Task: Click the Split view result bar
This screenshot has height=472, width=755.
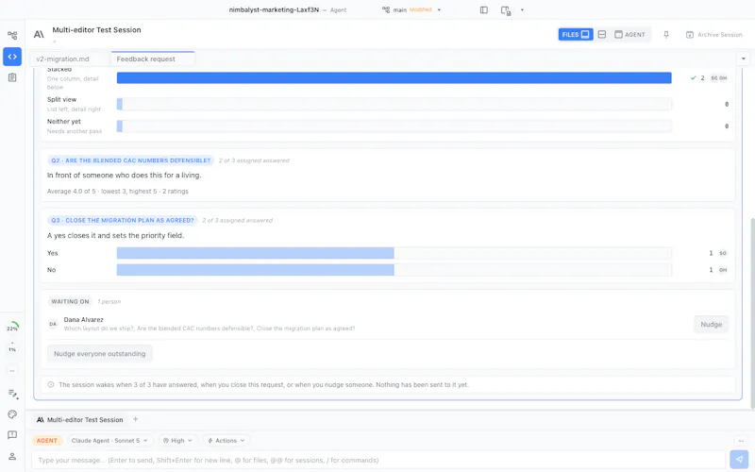Action: click(394, 104)
